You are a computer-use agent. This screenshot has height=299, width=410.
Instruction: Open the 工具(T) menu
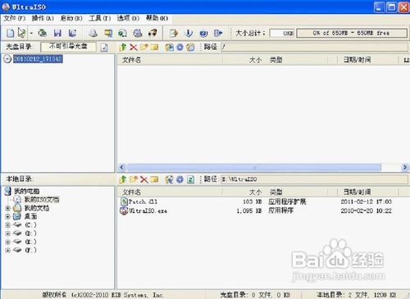tap(99, 18)
